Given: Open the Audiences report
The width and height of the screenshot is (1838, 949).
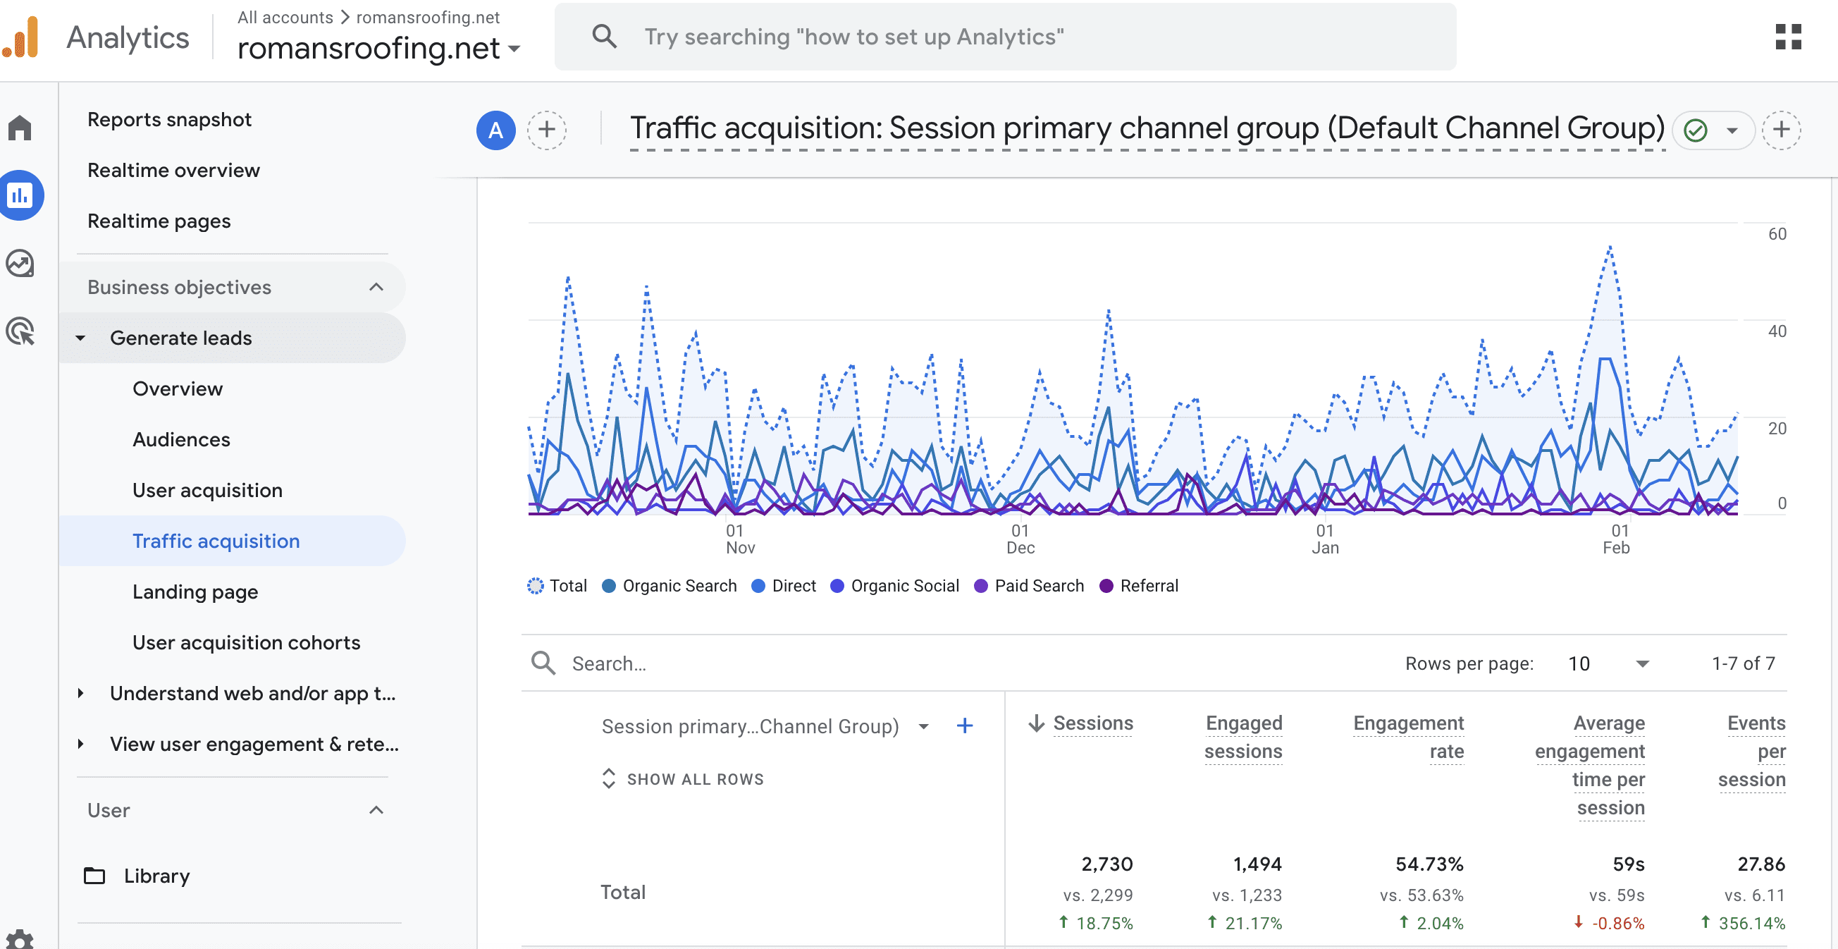Looking at the screenshot, I should pos(180,439).
